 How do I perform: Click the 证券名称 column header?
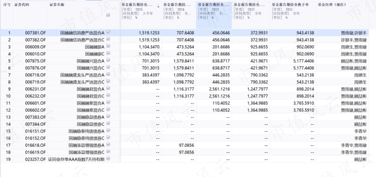tap(57, 5)
